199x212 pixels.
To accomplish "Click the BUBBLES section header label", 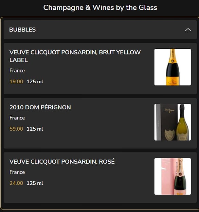I will tap(22, 30).
